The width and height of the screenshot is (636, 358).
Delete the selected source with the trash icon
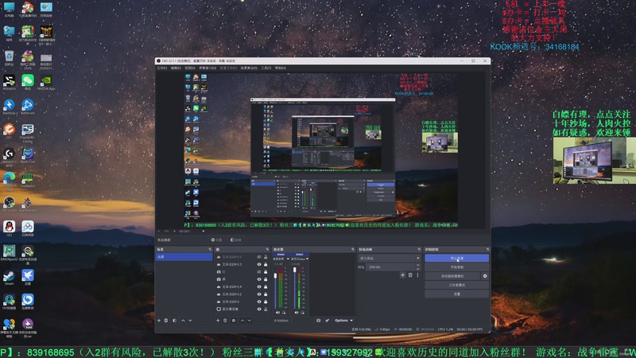(225, 321)
